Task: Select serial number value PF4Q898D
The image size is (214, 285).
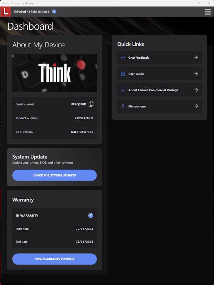Action: (x=79, y=104)
